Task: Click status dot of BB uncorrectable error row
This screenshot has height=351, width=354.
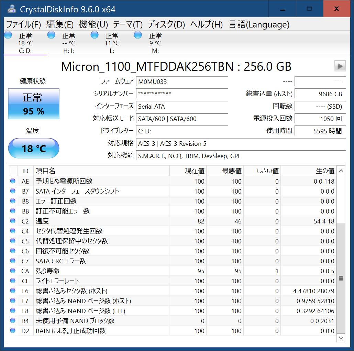Action: click(x=13, y=211)
